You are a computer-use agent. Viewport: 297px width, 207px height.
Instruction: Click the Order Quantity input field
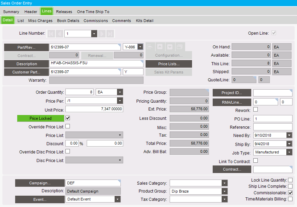click(79, 92)
